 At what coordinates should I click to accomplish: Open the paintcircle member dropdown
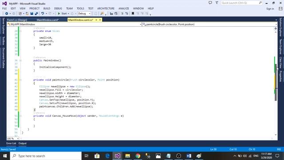(x=210, y=24)
